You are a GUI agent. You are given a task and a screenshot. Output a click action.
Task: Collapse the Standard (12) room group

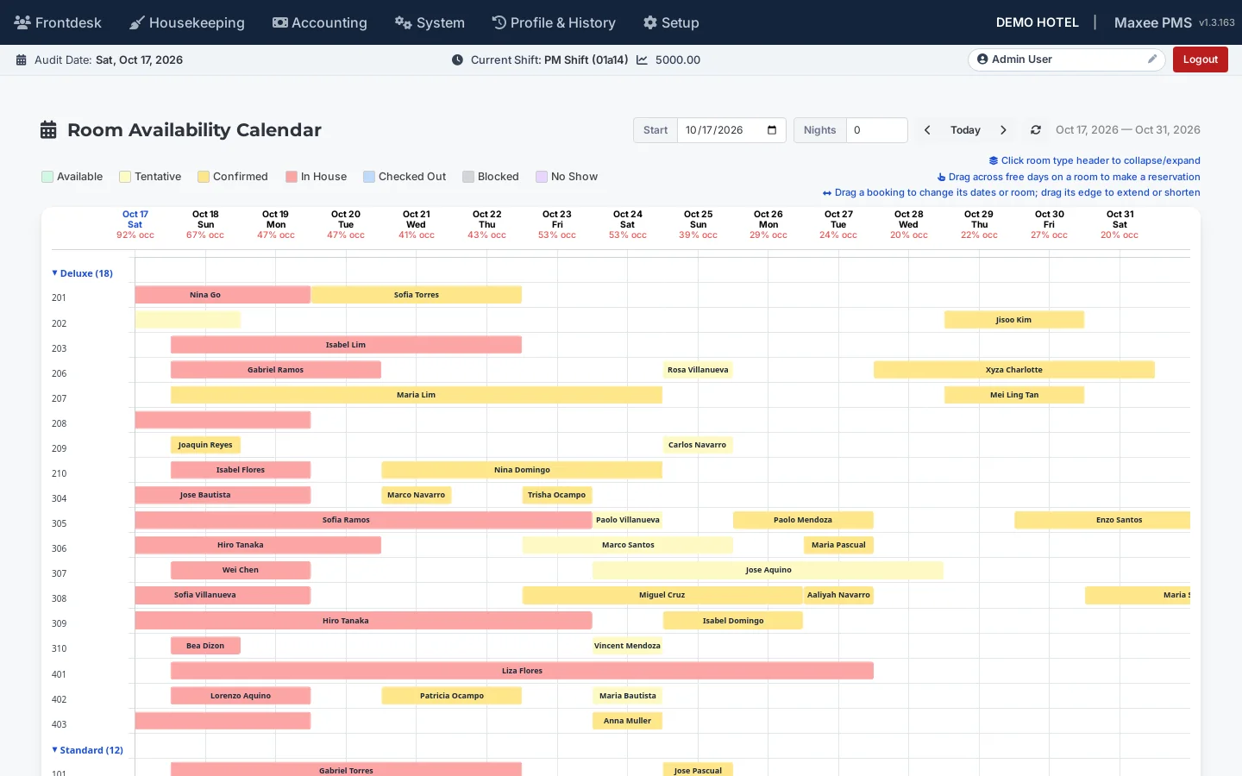(88, 750)
